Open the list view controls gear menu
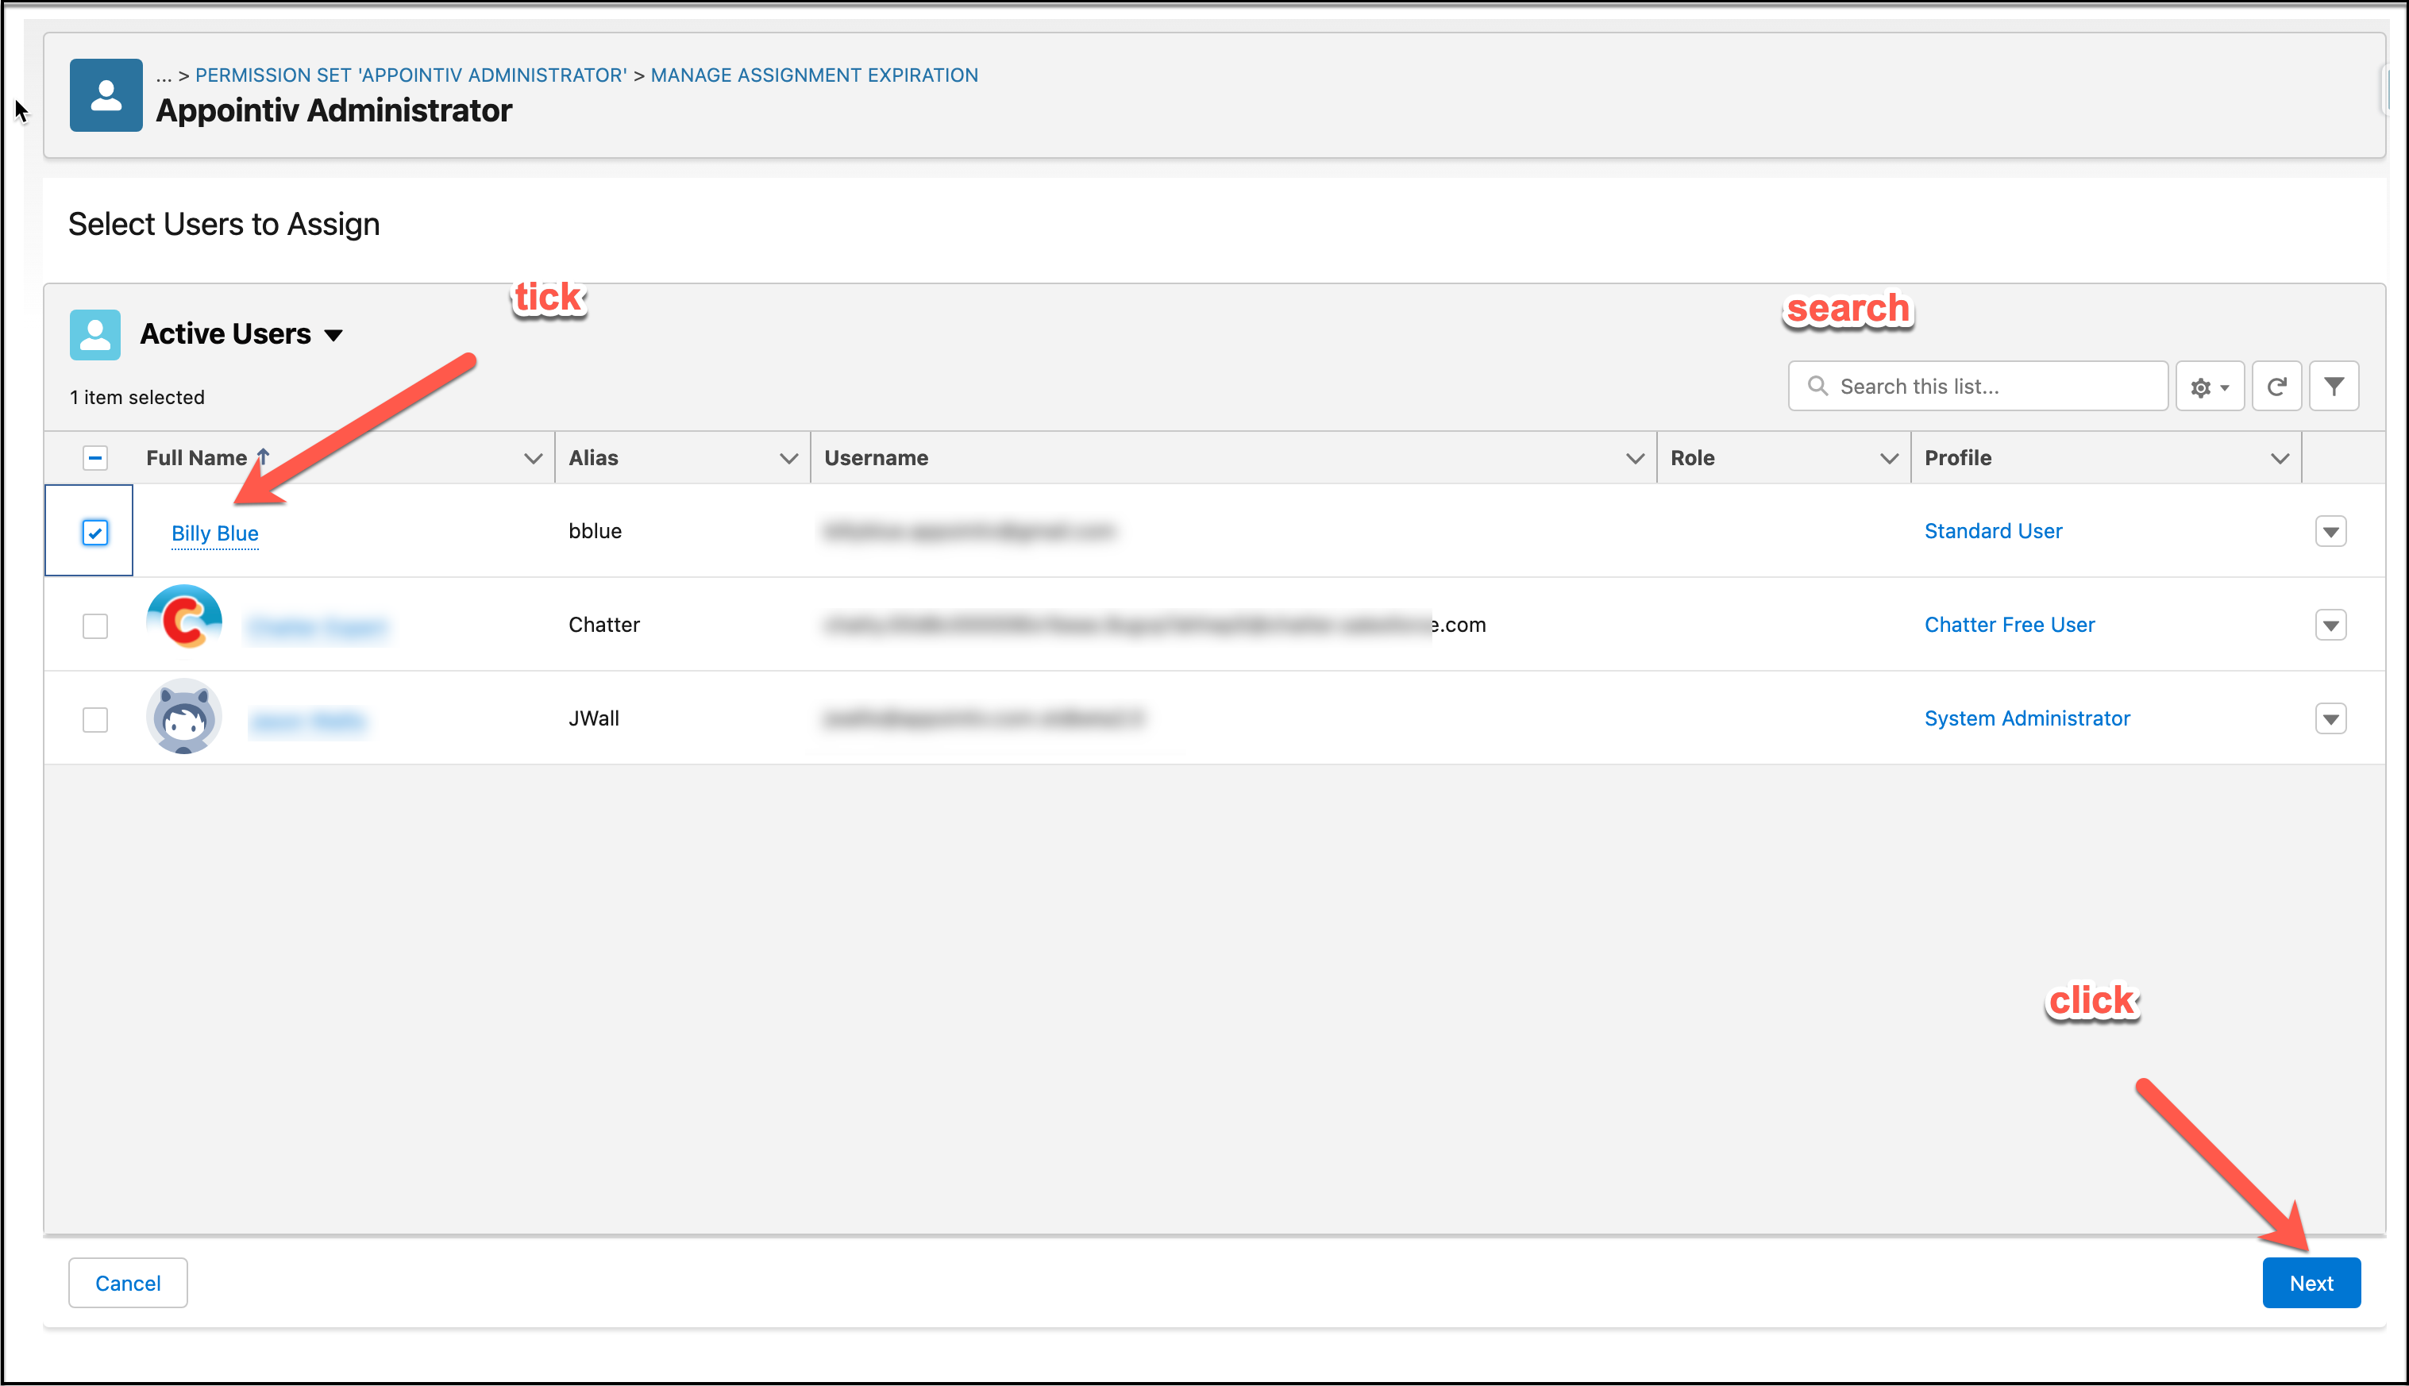The image size is (2409, 1386). [x=2209, y=387]
